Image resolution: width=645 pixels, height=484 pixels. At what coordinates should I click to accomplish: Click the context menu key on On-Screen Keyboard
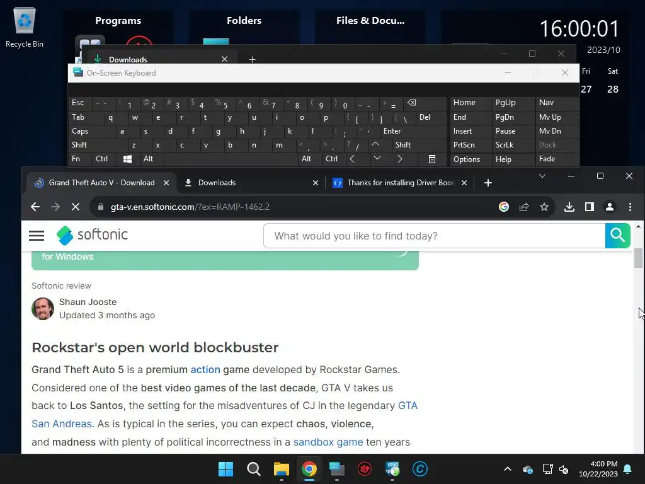coord(432,159)
